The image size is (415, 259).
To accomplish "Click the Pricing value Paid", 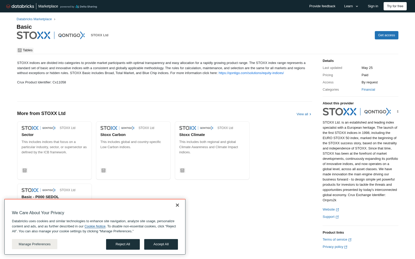I will (x=365, y=75).
